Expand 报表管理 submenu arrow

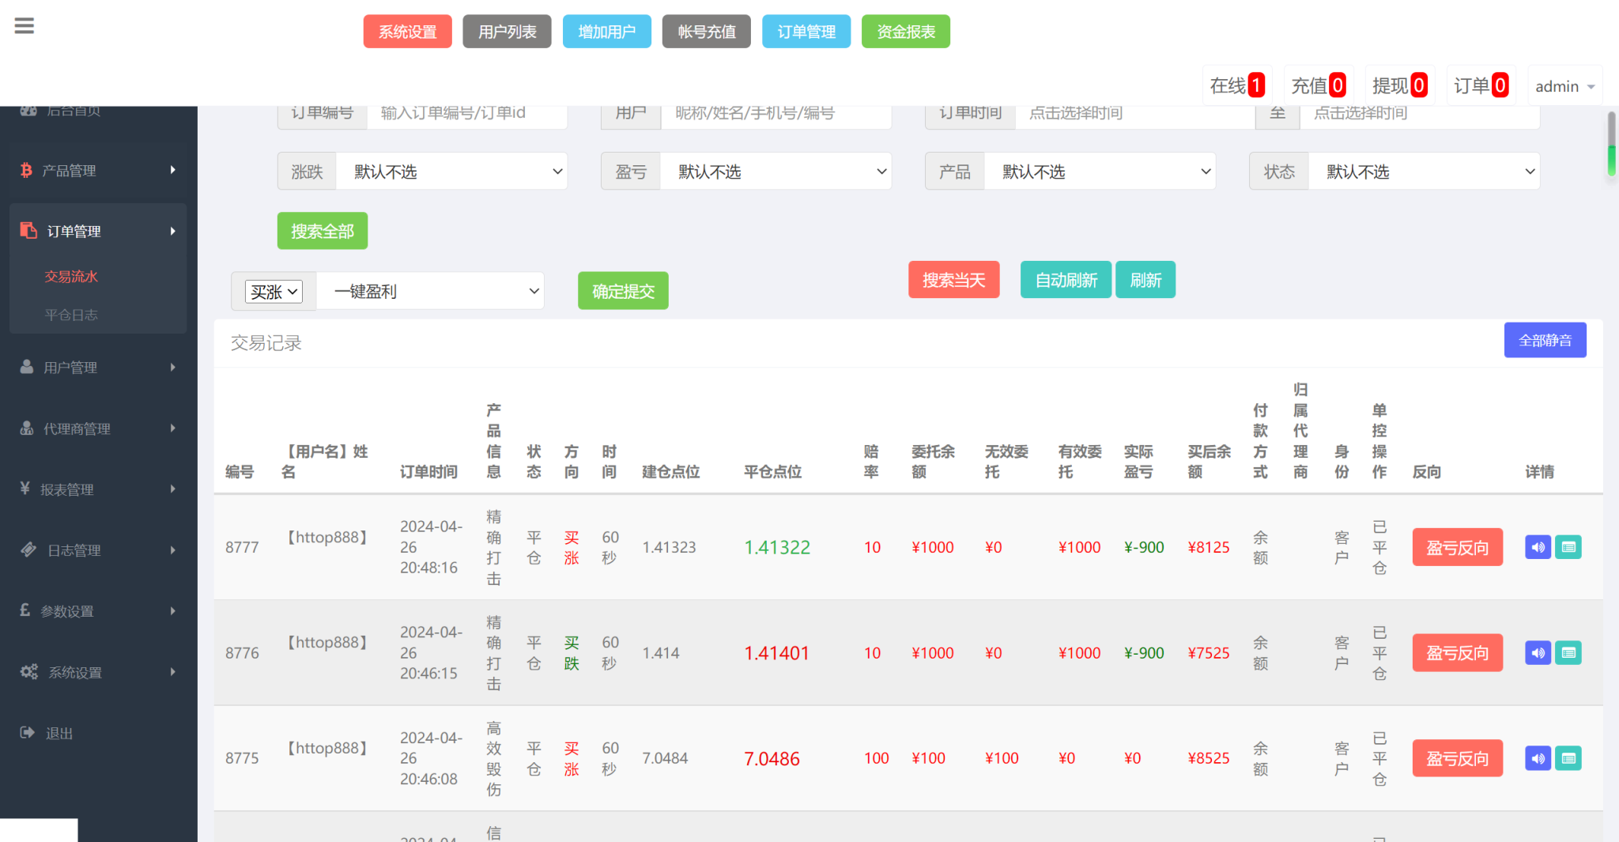point(172,489)
